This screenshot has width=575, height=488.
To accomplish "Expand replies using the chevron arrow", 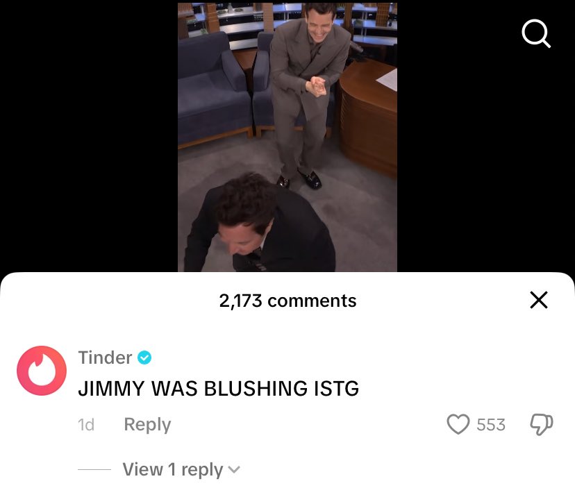I will (x=234, y=470).
